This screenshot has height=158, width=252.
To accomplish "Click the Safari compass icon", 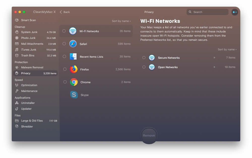I will click(x=73, y=44).
